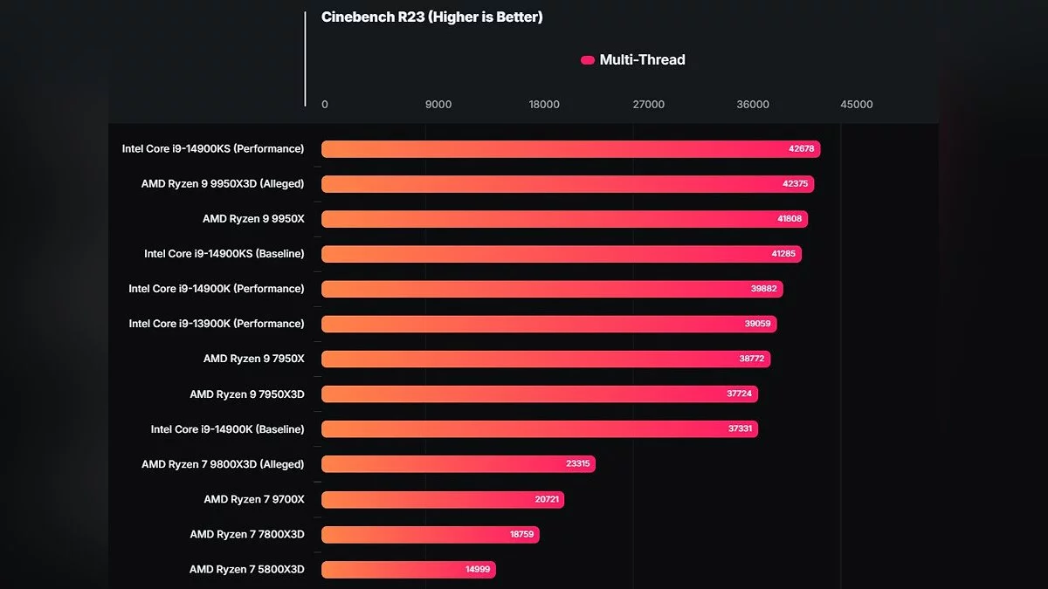
Task: Click the 42678 score value
Action: tap(801, 149)
